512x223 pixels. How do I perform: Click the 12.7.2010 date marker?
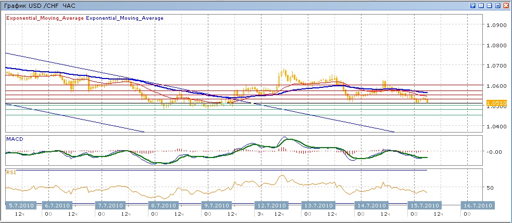coord(271,205)
